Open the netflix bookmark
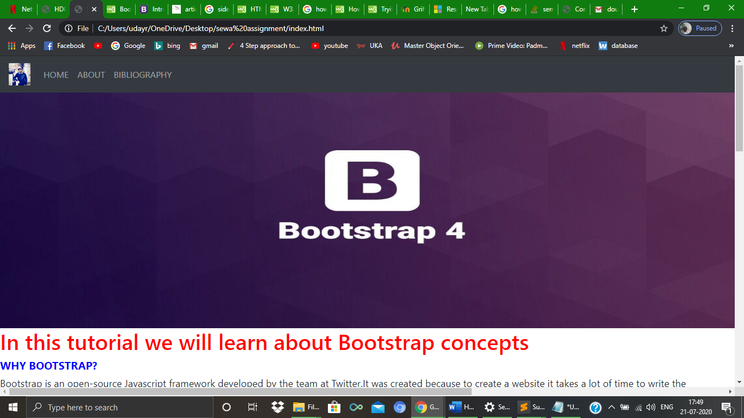The width and height of the screenshot is (744, 418). tap(574, 46)
